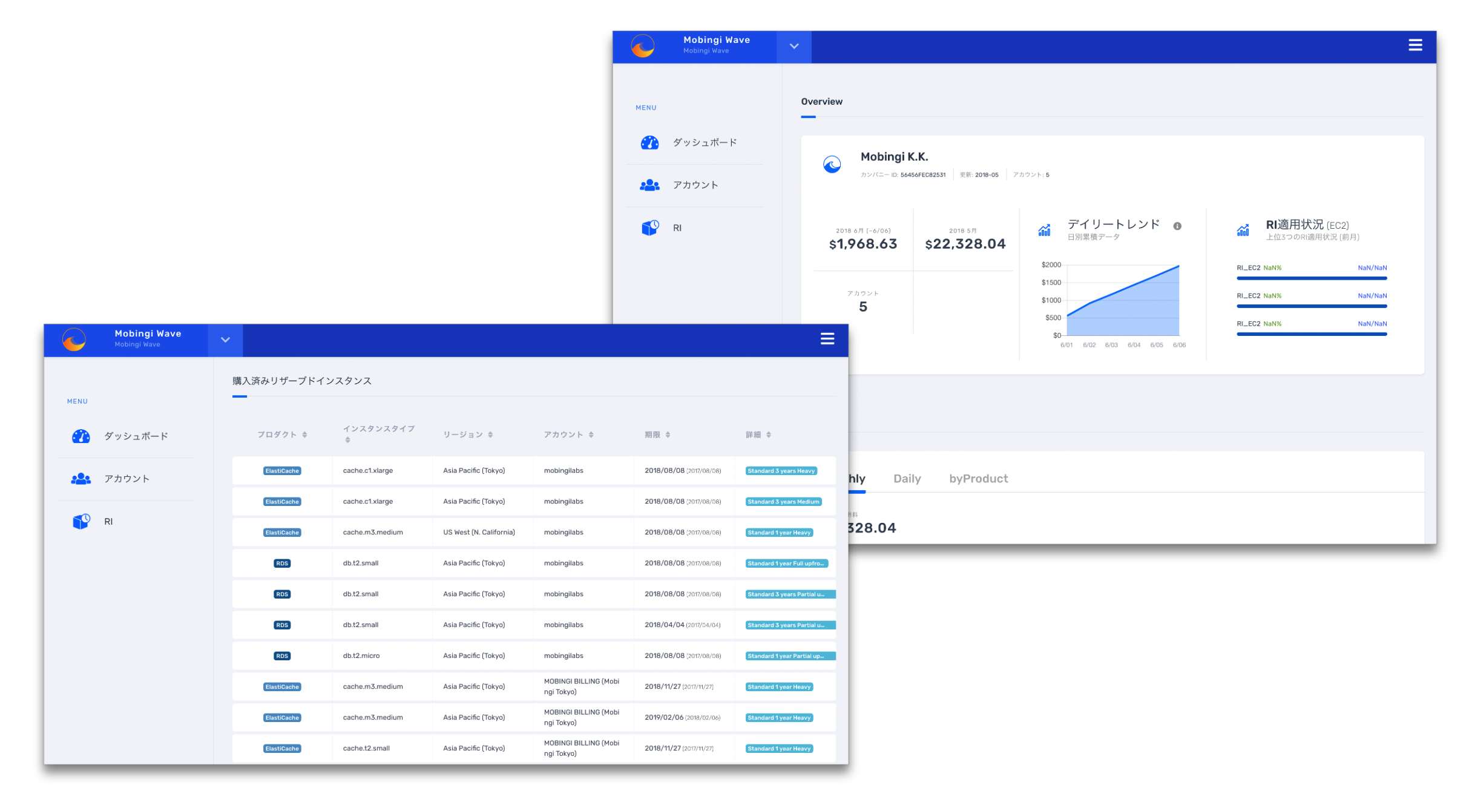The width and height of the screenshot is (1472, 811).
Task: Switch to the byProduct tab
Action: point(979,479)
